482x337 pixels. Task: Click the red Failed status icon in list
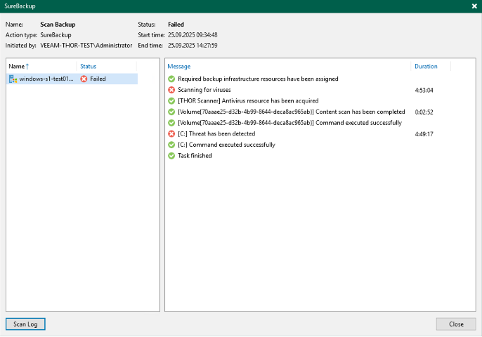(x=84, y=79)
